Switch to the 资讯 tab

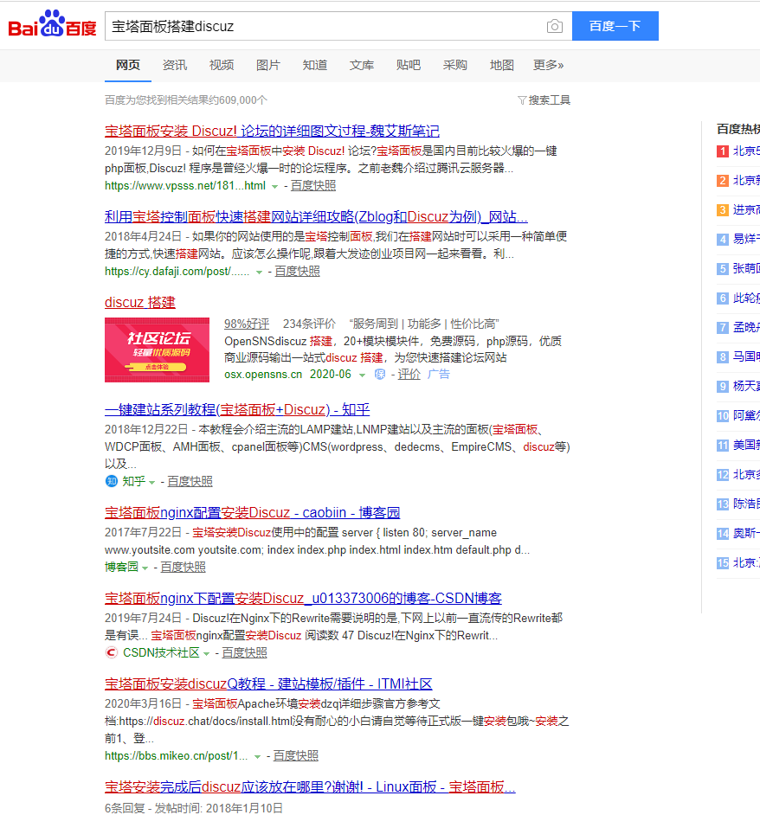(x=175, y=65)
